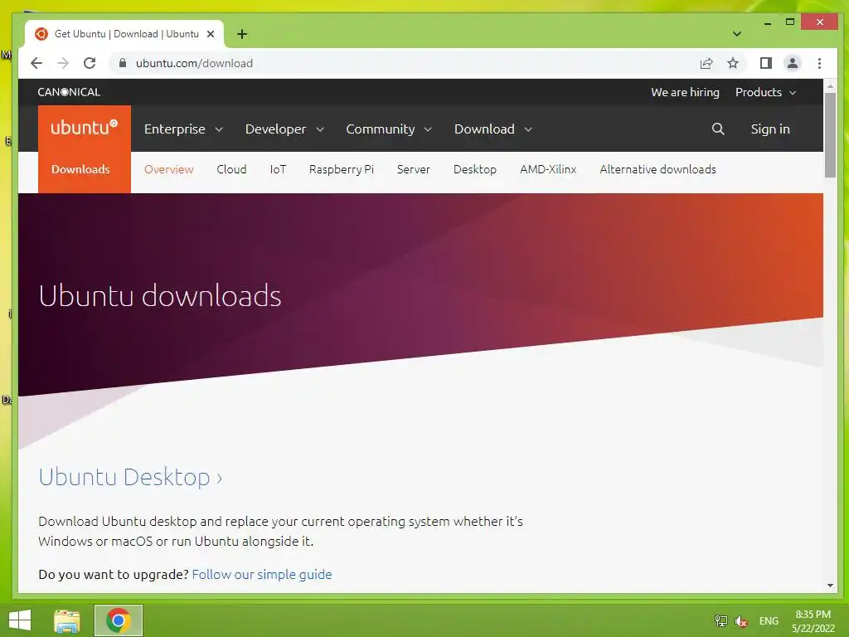Click the muted volume tray icon
849x637 pixels.
(741, 620)
